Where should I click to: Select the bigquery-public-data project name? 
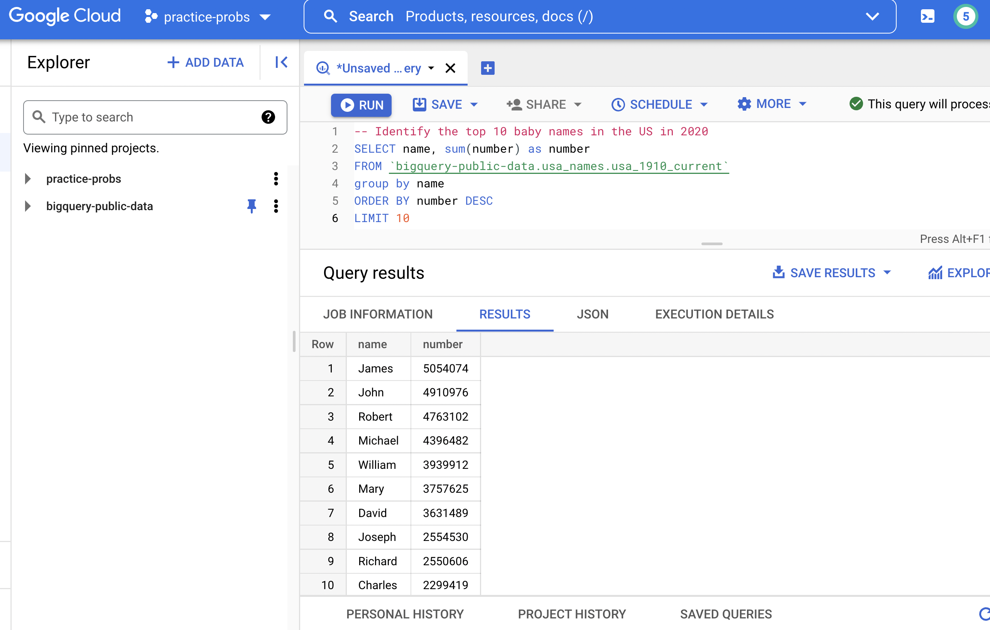click(100, 206)
